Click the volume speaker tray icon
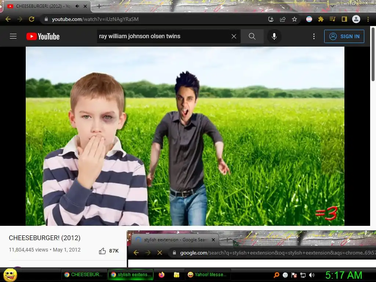The height and width of the screenshot is (282, 376). [312, 275]
